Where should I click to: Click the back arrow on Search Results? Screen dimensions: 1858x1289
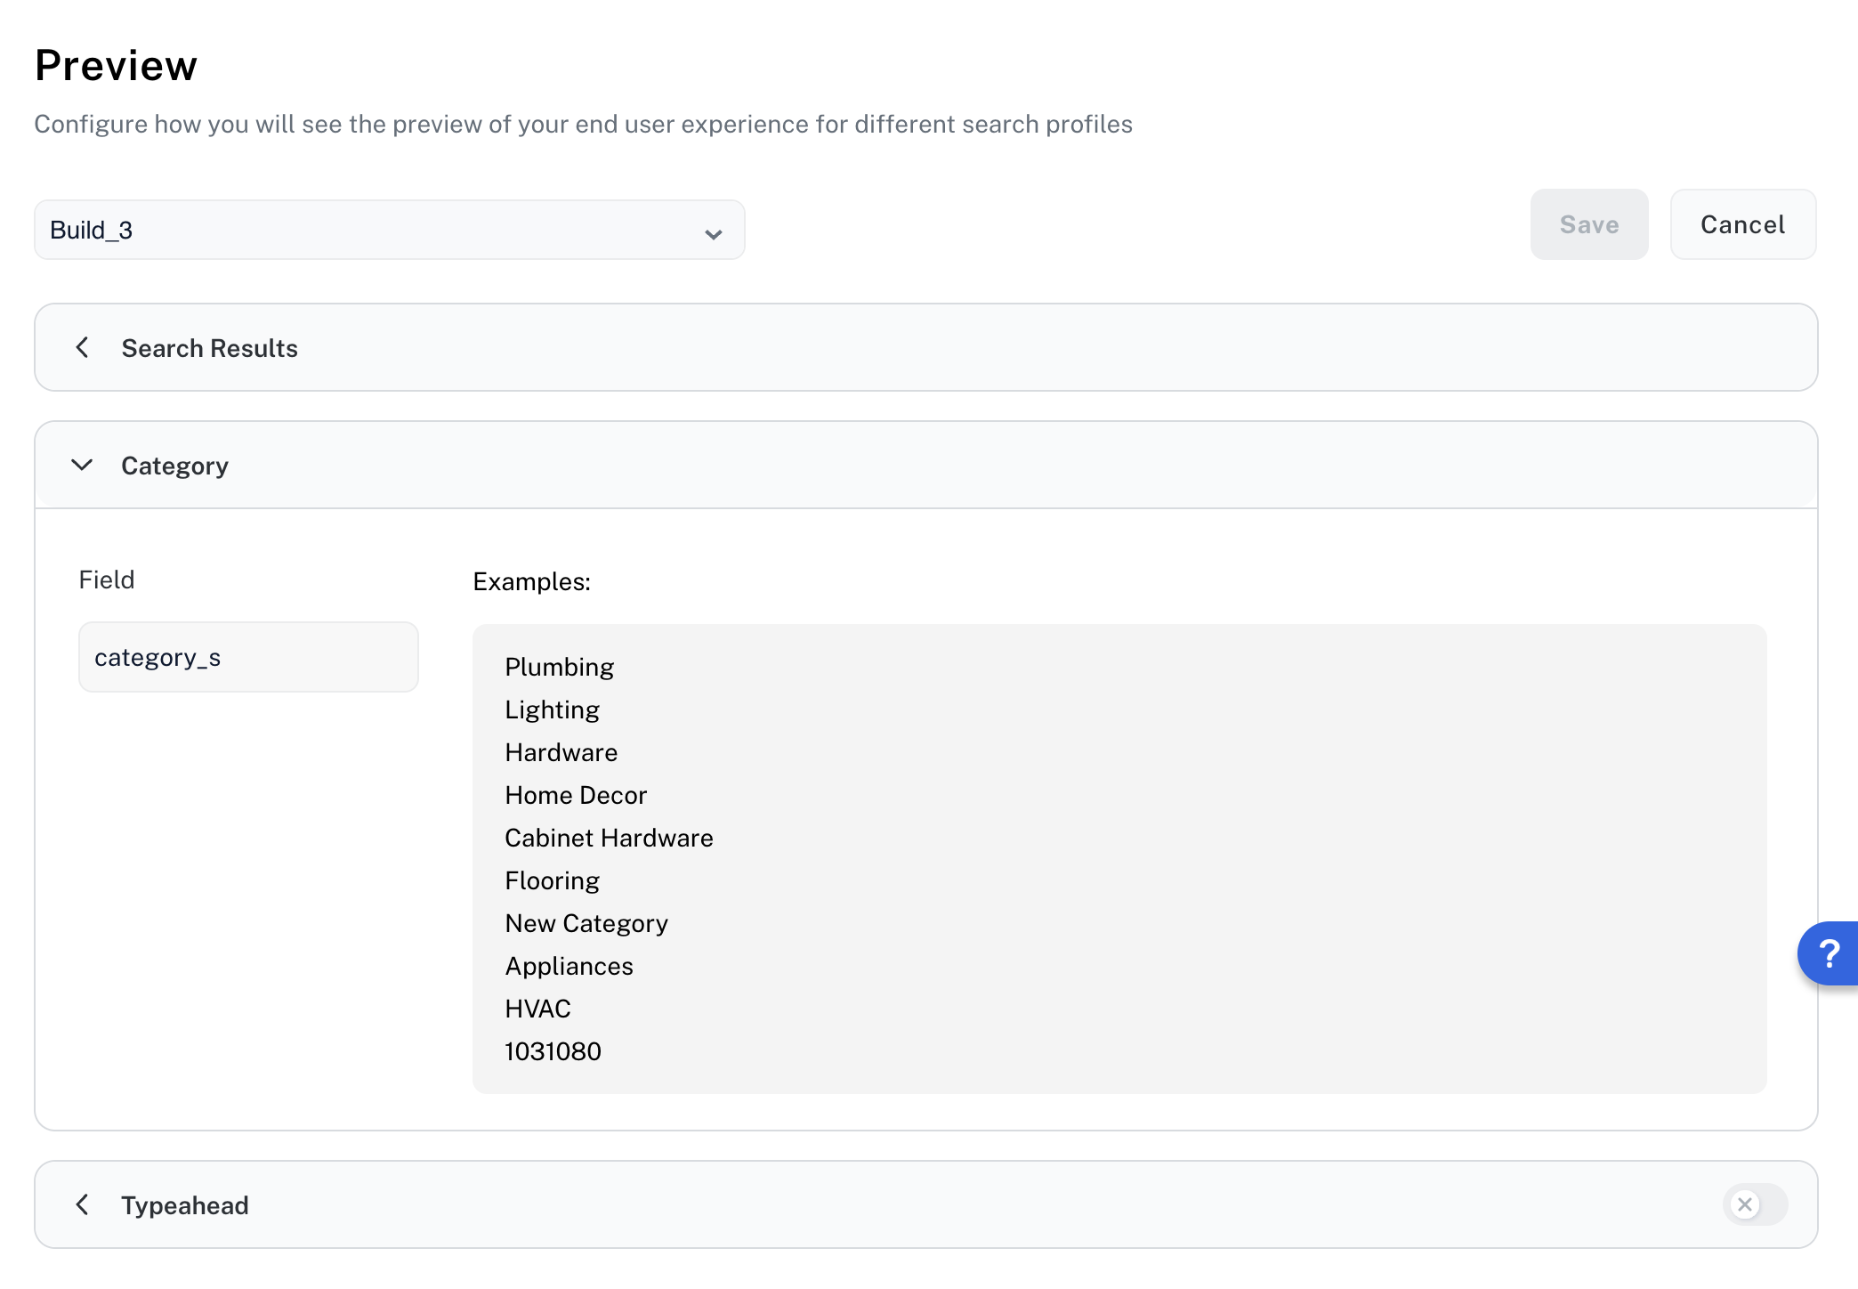click(82, 347)
